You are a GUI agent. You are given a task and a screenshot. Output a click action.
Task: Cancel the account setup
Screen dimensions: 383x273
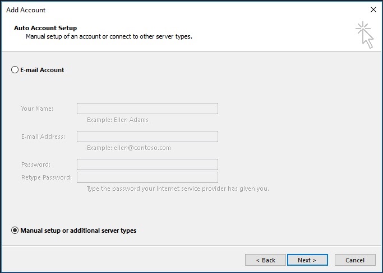coord(355,260)
